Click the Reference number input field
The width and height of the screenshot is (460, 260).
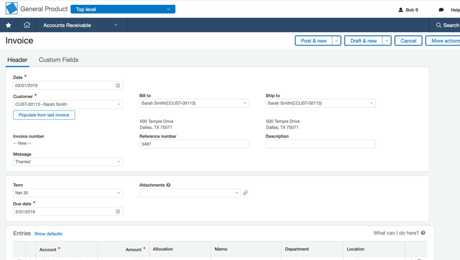pyautogui.click(x=194, y=144)
